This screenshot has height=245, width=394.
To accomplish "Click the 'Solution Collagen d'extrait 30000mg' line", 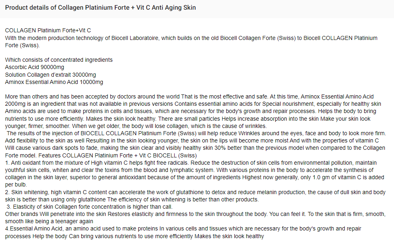I will [x=51, y=75].
